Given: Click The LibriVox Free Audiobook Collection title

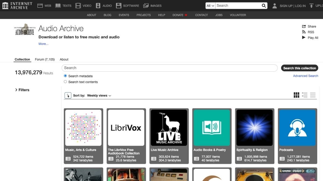Looking at the screenshot, I should point(124,152).
